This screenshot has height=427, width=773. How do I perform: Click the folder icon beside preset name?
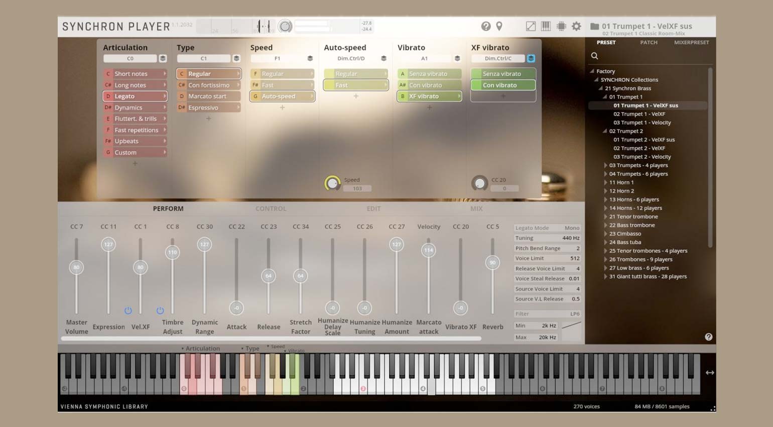point(594,26)
